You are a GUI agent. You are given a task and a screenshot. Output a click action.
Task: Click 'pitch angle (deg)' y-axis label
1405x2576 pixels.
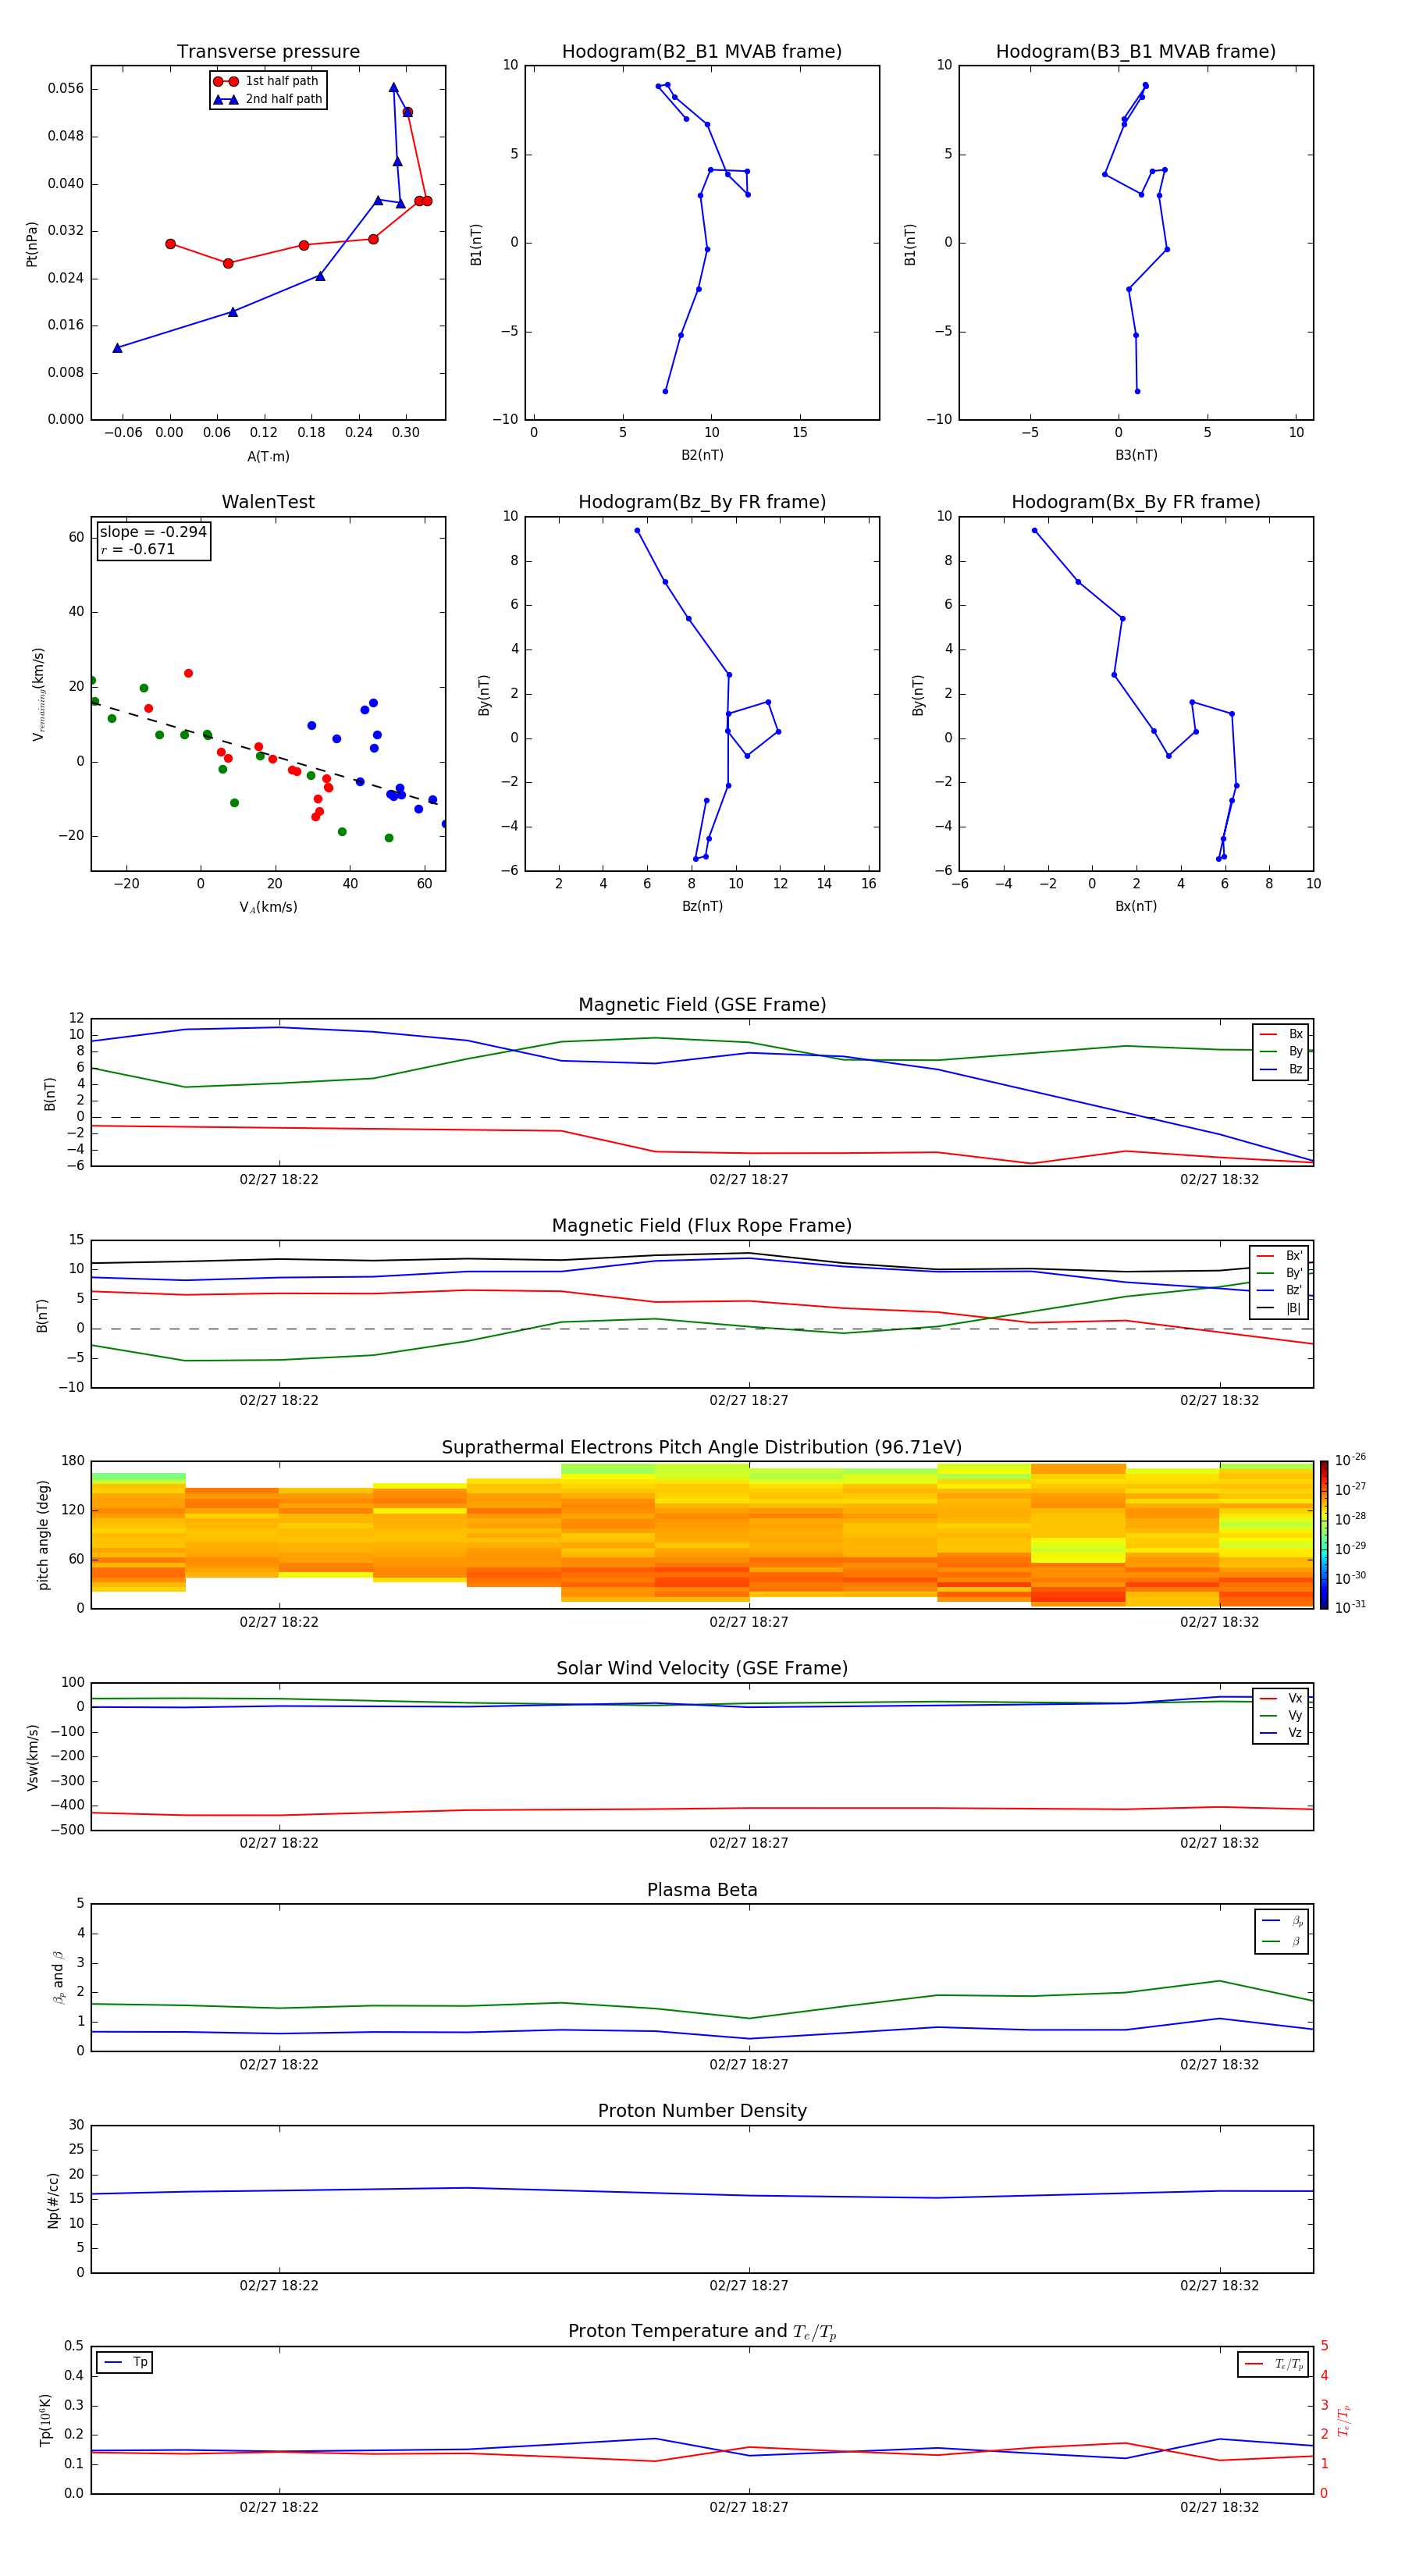pyautogui.click(x=43, y=1535)
